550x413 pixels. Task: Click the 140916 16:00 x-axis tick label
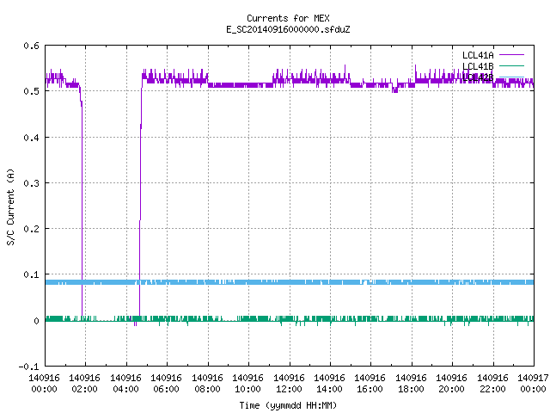(x=370, y=384)
